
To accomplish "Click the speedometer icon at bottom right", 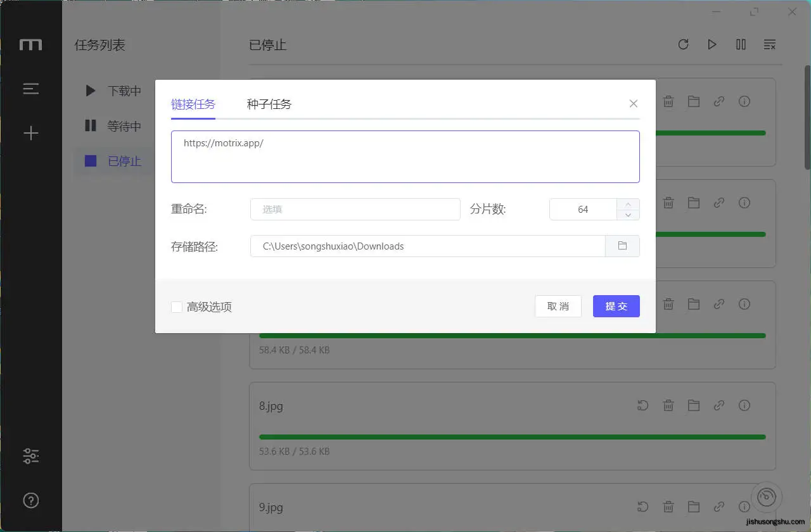I will point(767,497).
